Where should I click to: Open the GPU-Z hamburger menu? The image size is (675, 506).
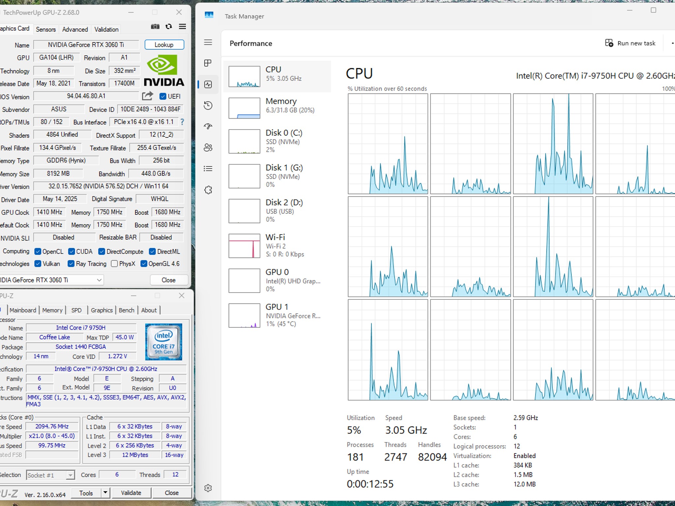click(182, 27)
